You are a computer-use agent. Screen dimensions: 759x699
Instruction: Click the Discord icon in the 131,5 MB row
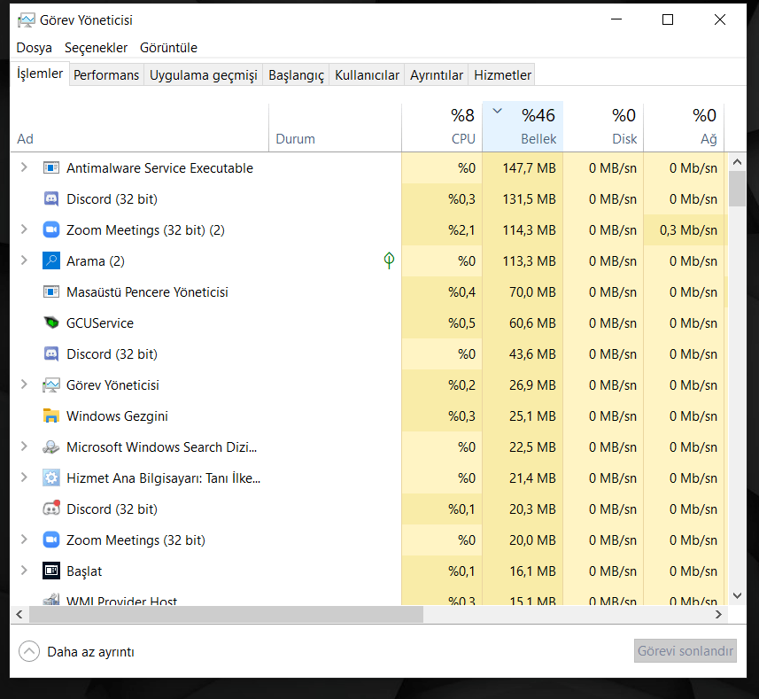tap(51, 199)
